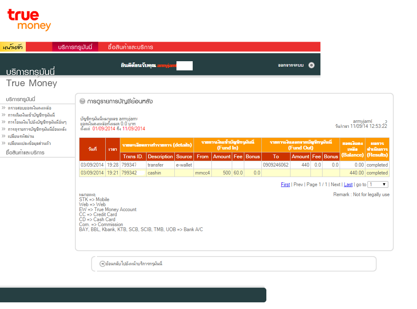The image size is (417, 309).
Task: Open การโอนเงินไปยังบัญชีทรูมันนี่อื่นๆ sidebar item
Action: 37,122
